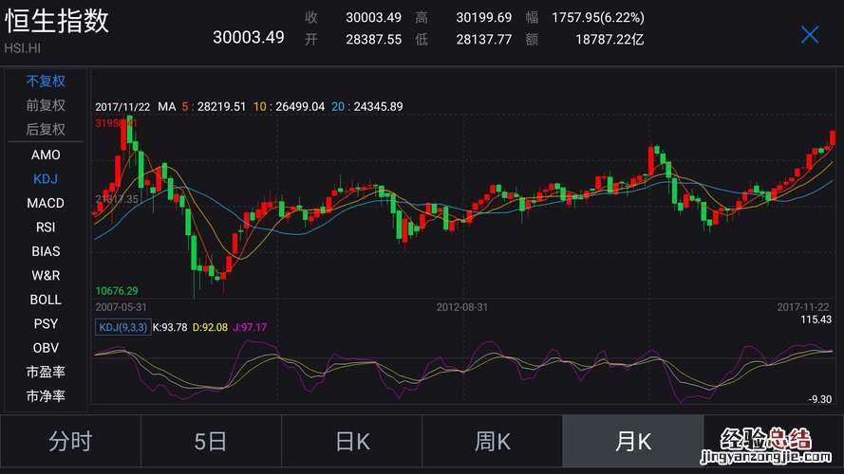Switch to 前复权 adjustment mode
Screen dimensions: 844x474
(46, 105)
